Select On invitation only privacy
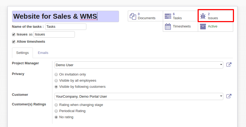 (56, 74)
